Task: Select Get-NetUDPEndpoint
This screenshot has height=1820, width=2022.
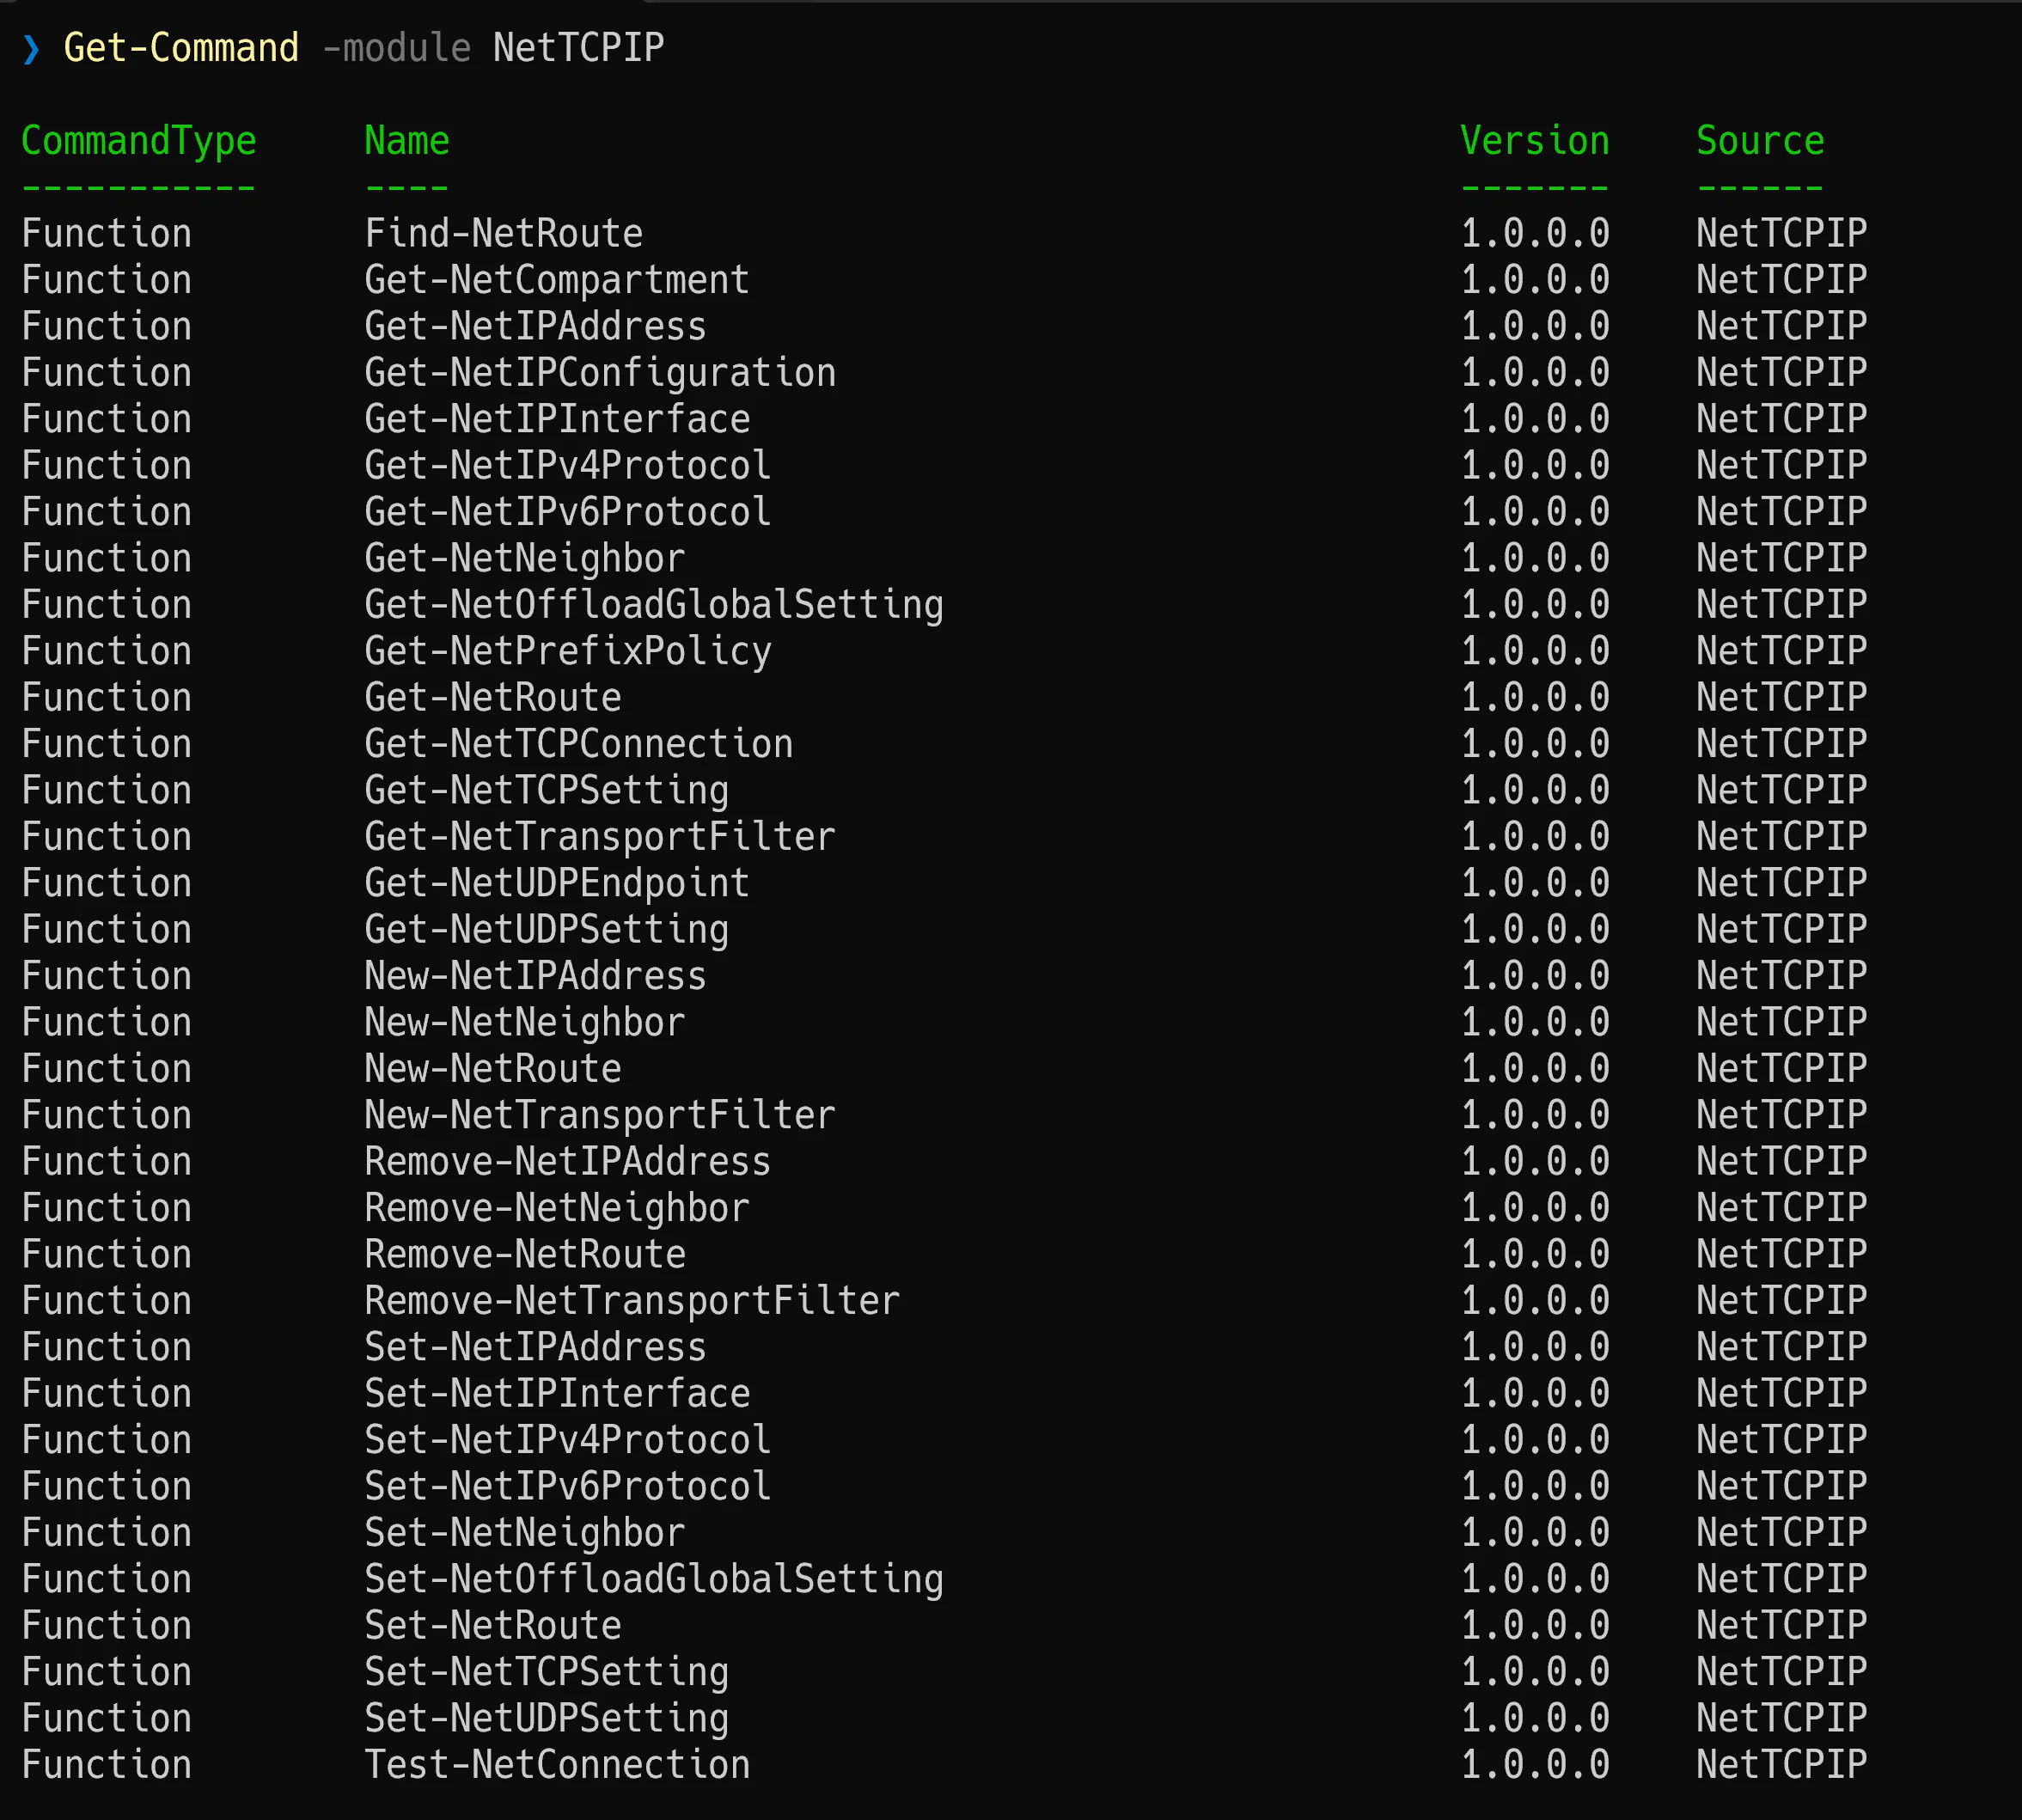Action: coord(557,883)
